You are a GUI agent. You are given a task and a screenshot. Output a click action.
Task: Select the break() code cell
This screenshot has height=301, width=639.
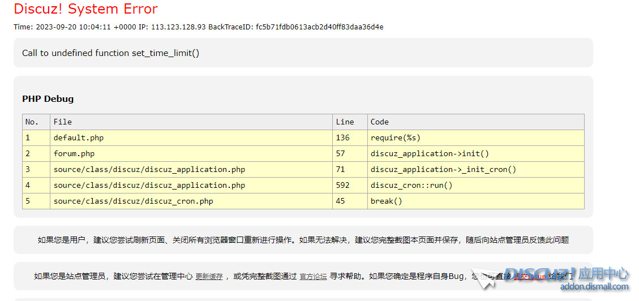[475, 201]
